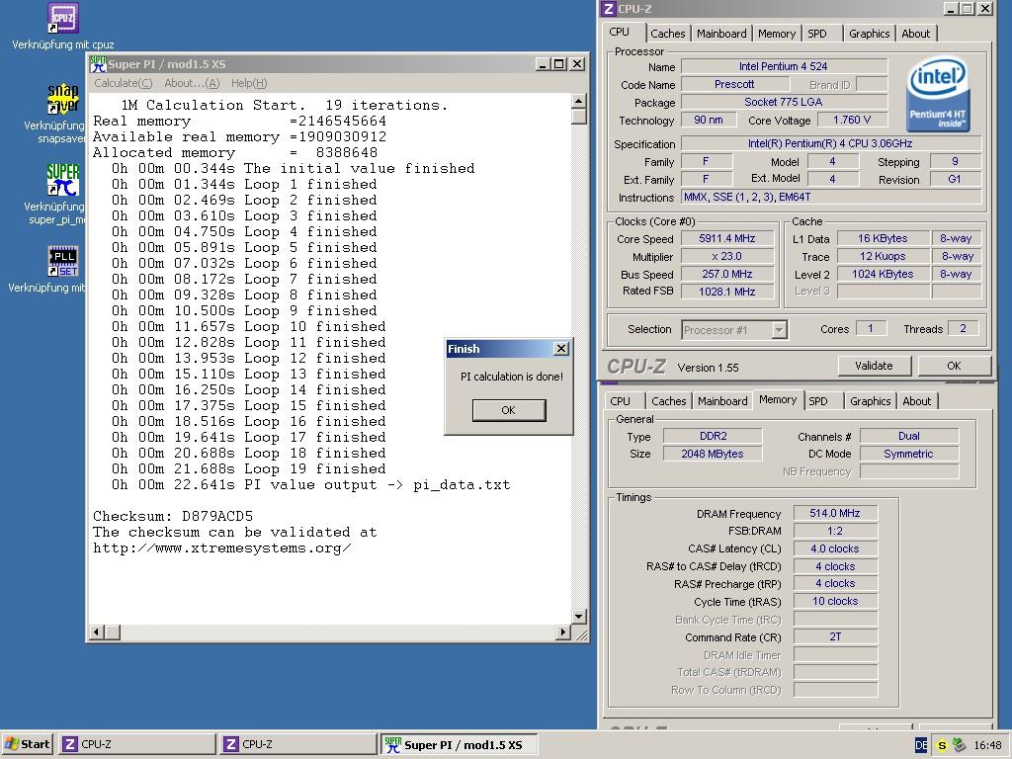Click the Super PI vertical scrollbar up arrow
The image size is (1012, 759).
coord(578,101)
